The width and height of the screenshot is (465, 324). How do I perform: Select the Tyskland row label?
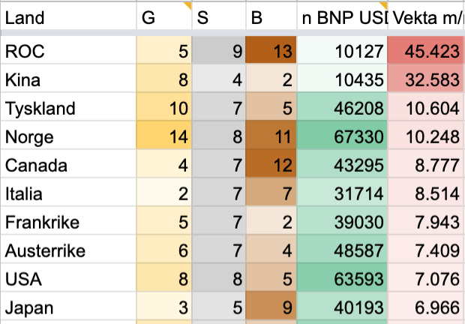pos(67,109)
